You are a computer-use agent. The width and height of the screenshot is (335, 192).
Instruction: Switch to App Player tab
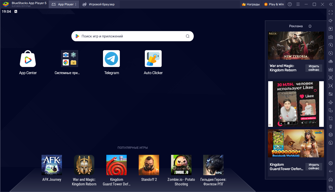tap(64, 4)
